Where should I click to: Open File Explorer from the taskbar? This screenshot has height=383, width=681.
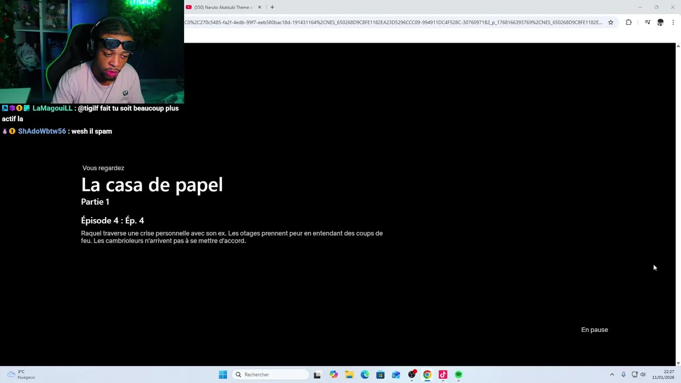[x=349, y=374]
